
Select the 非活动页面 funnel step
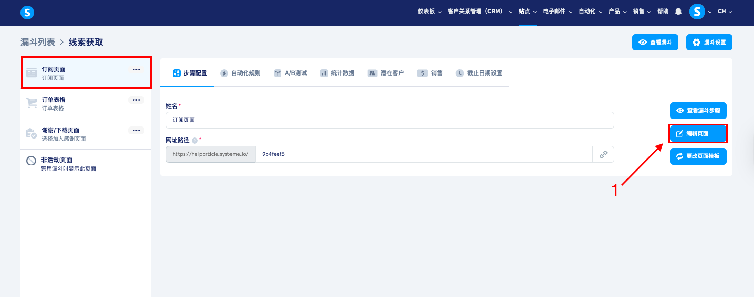pyautogui.click(x=86, y=164)
